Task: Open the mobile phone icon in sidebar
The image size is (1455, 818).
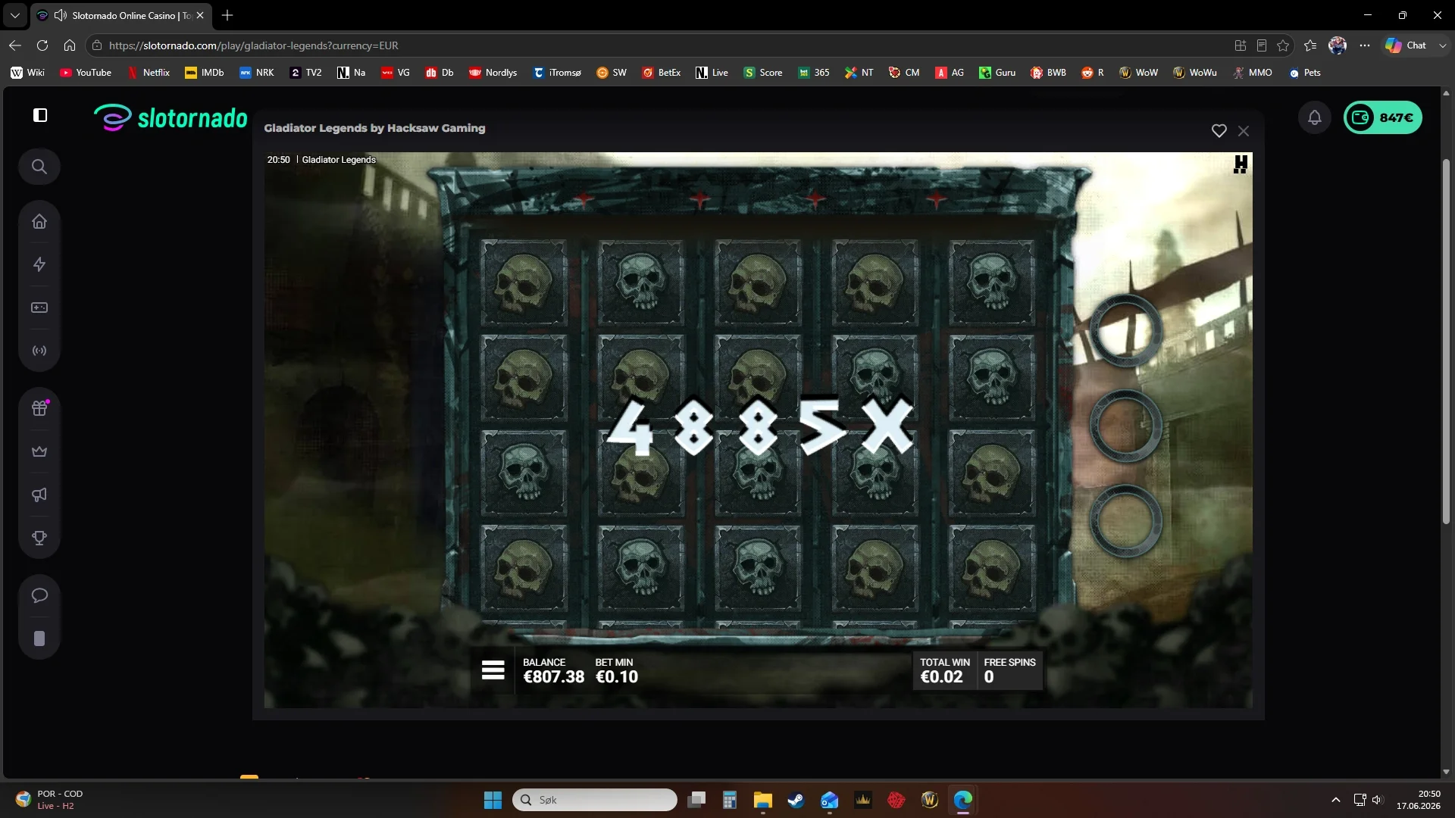Action: (x=39, y=638)
